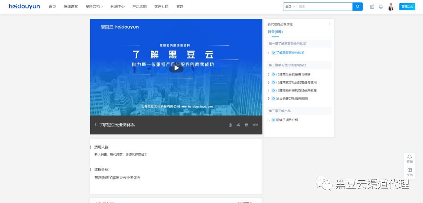Screen dimensions: 423x203
Task: Open the user avatar profile
Action: click(x=390, y=7)
